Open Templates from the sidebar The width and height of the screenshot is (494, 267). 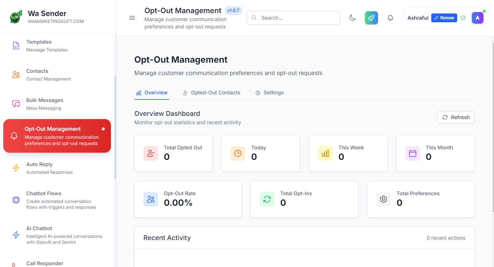pyautogui.click(x=39, y=46)
